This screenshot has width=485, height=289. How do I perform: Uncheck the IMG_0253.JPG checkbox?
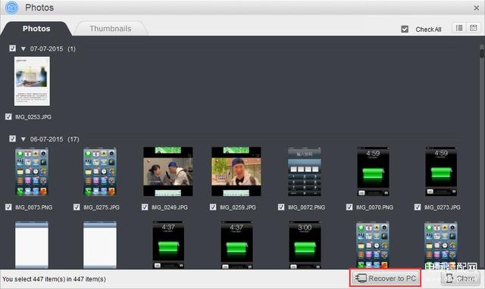tap(8, 117)
